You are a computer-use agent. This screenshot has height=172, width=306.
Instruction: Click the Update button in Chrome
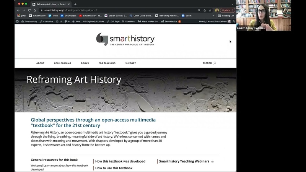[x=227, y=10]
